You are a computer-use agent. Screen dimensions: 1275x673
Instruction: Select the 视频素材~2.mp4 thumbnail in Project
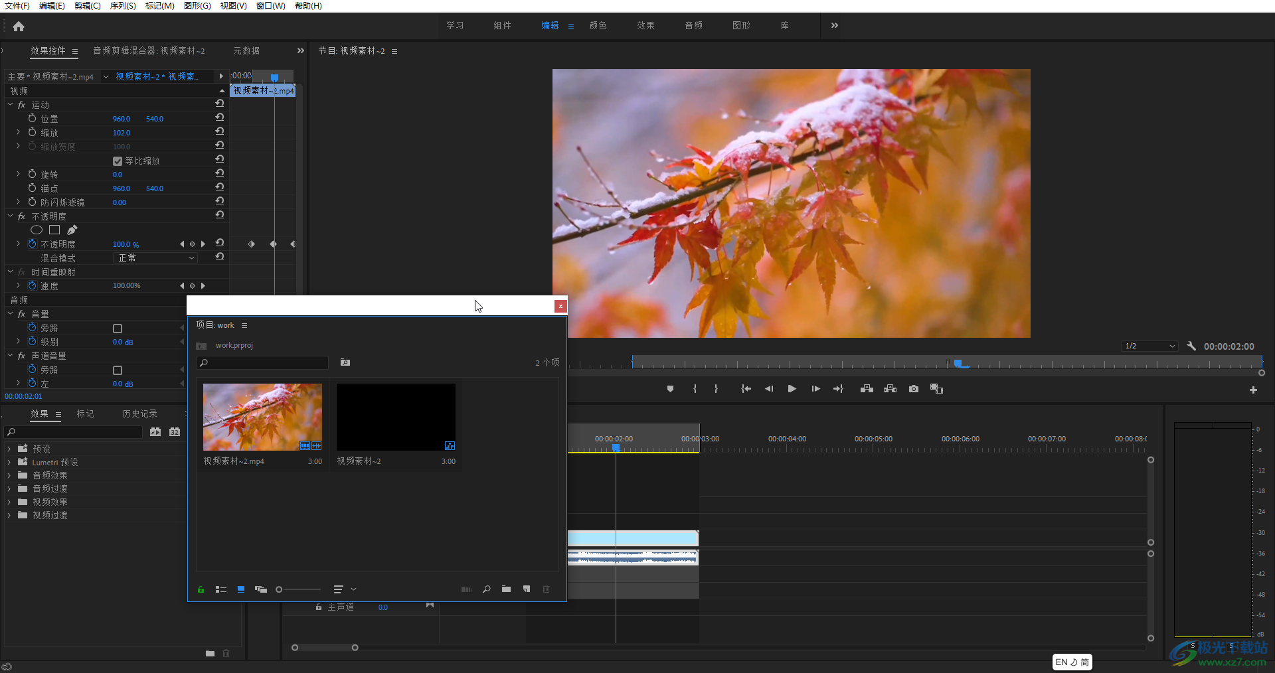(x=262, y=417)
